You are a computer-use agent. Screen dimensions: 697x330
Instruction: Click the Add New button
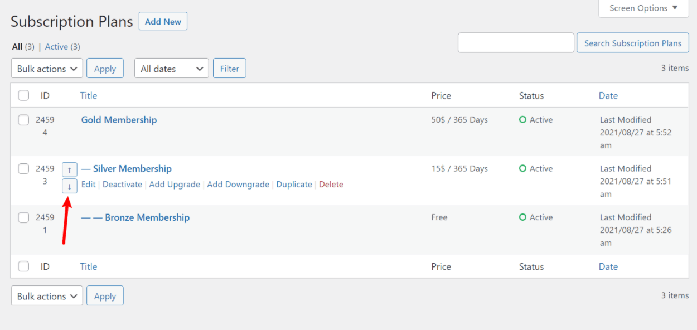163,22
